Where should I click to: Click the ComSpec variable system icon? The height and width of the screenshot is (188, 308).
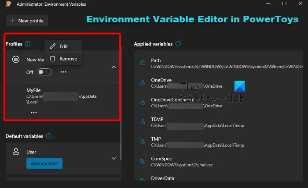click(x=142, y=161)
